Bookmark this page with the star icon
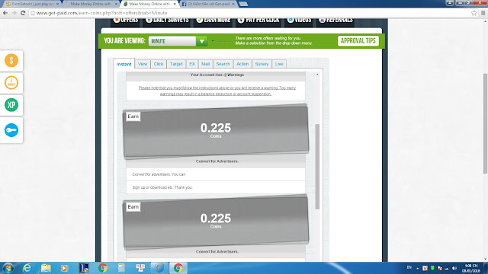Screen dimensions: 488x274 474,13
